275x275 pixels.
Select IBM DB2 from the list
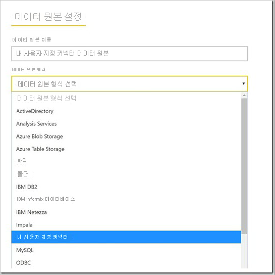[126, 187]
